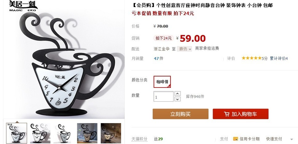The width and height of the screenshot is (298, 144).
Task: Click the 加入购物车 add to cart button
Action: click(240, 114)
